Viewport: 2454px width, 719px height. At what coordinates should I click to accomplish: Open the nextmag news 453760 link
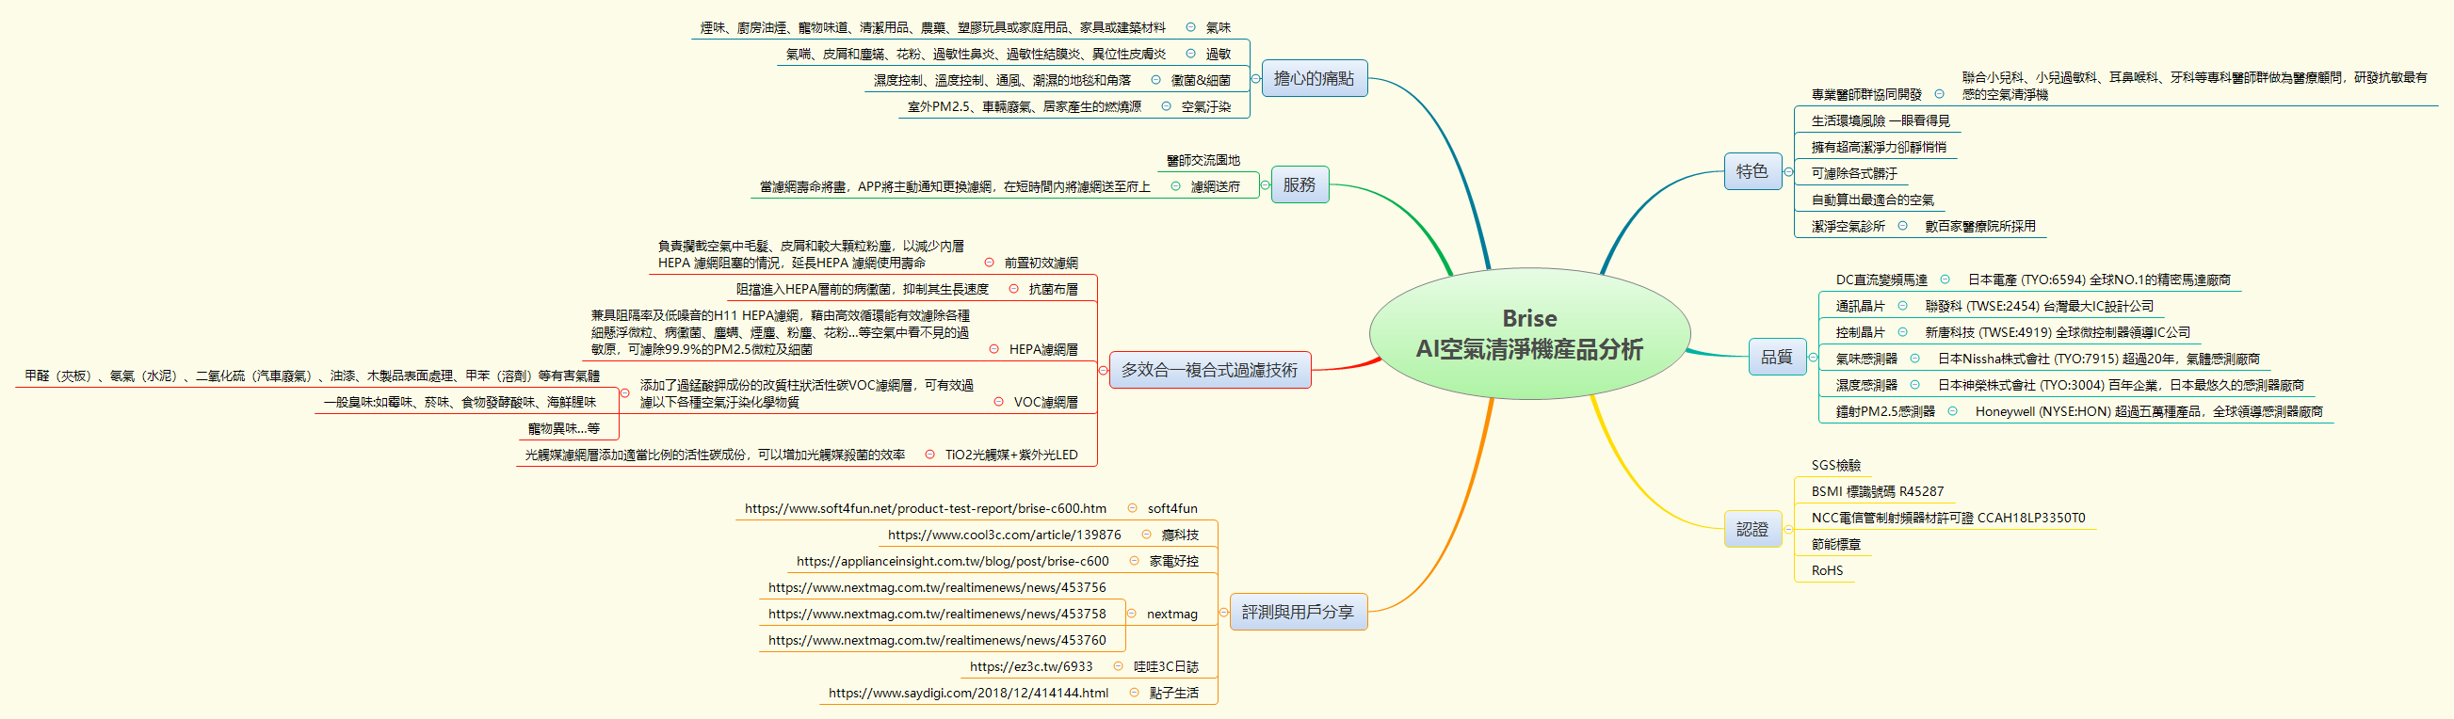coord(937,640)
